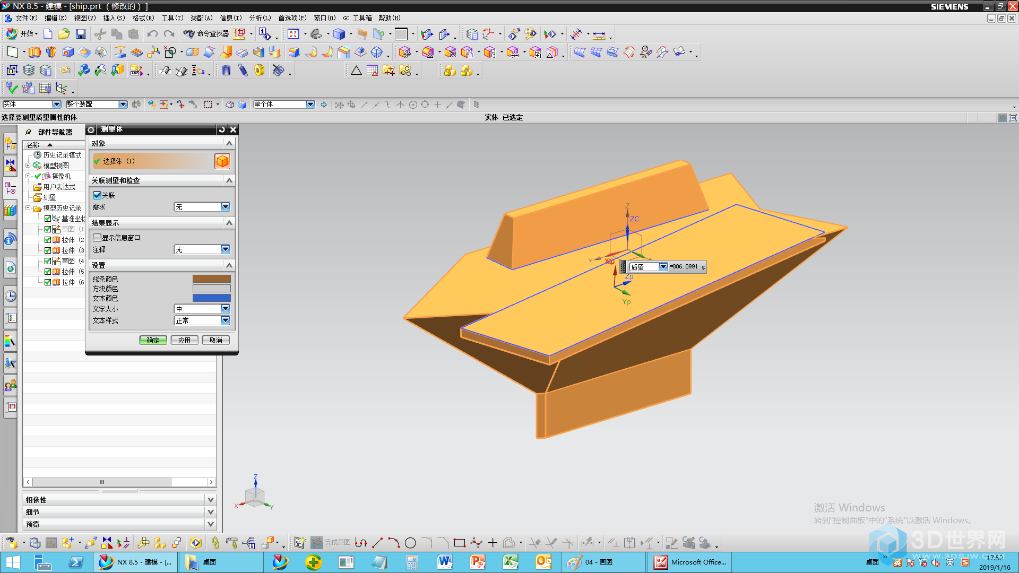Open the 分析(L) menu
Screen dimensions: 1019x573
point(260,18)
